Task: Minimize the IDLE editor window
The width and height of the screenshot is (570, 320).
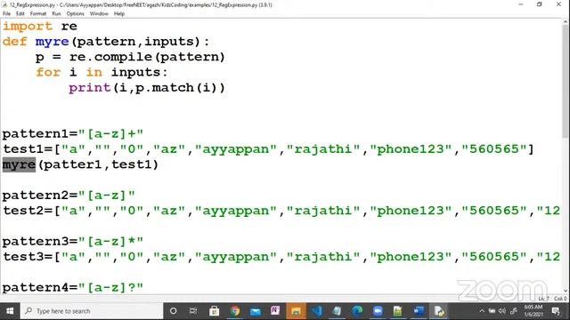Action: (521, 4)
